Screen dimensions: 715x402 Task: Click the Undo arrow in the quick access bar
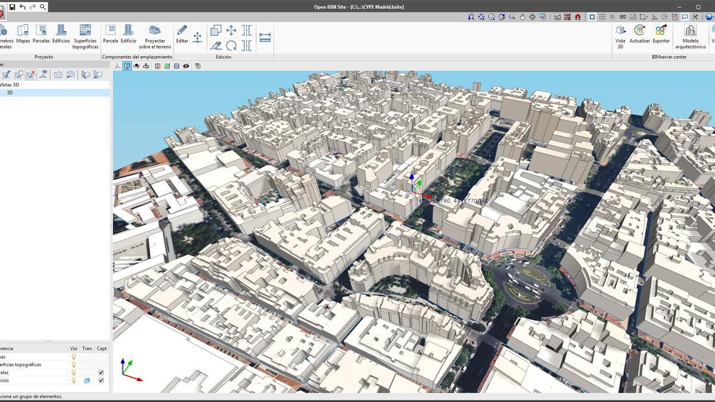23,6
